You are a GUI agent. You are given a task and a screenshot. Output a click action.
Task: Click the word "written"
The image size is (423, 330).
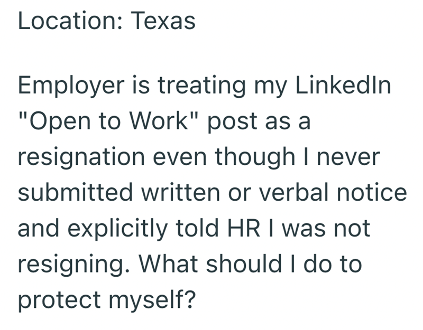click(180, 192)
